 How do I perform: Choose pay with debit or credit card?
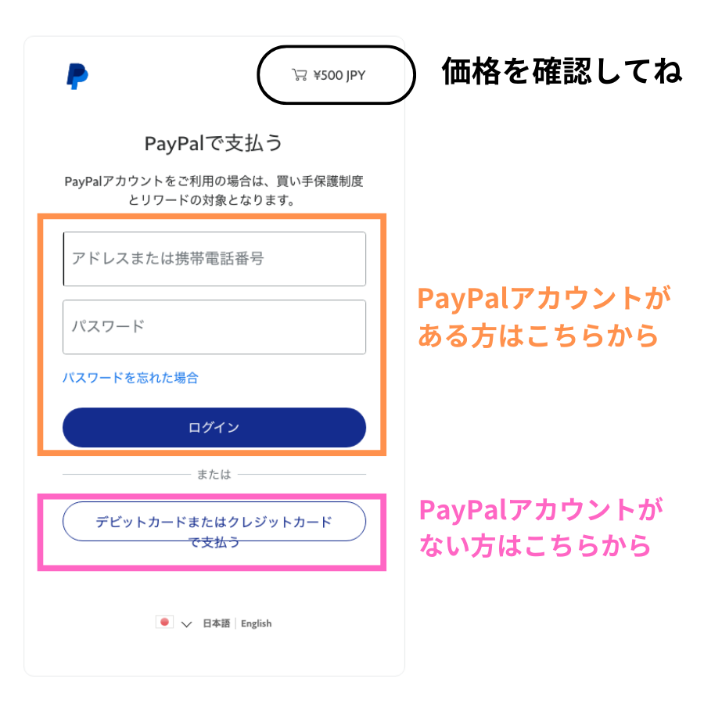[214, 522]
